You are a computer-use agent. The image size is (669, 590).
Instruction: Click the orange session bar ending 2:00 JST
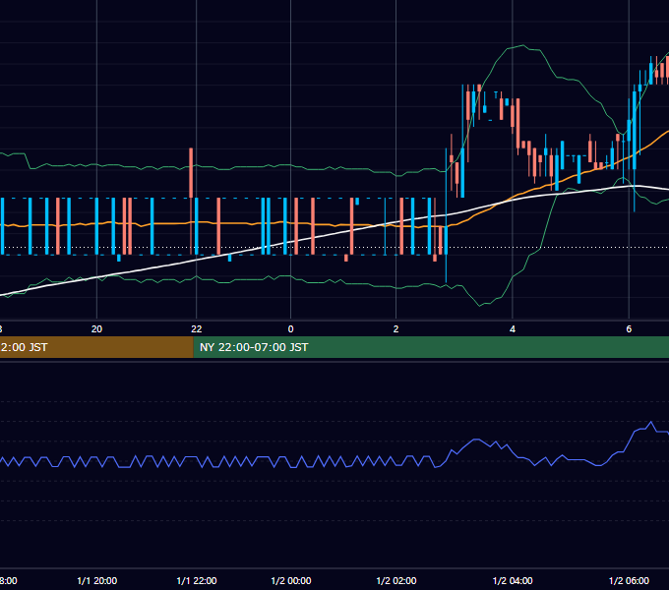click(x=96, y=347)
